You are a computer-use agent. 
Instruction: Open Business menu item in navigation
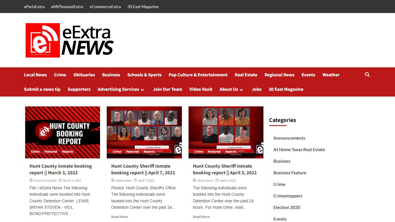[x=111, y=75]
